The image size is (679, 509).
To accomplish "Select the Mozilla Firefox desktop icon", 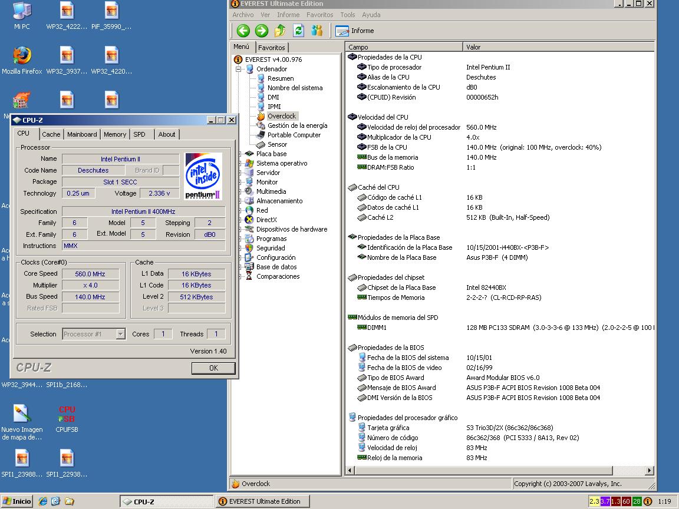I will pyautogui.click(x=22, y=60).
